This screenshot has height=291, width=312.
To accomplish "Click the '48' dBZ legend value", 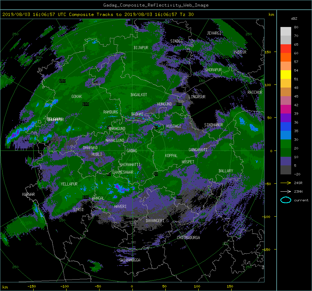I will tap(296, 88).
